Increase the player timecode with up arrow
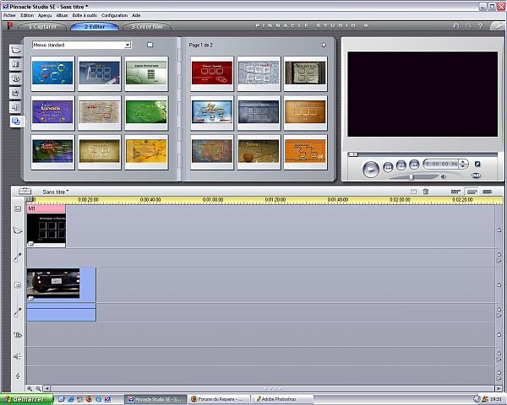The height and width of the screenshot is (405, 507). [463, 162]
